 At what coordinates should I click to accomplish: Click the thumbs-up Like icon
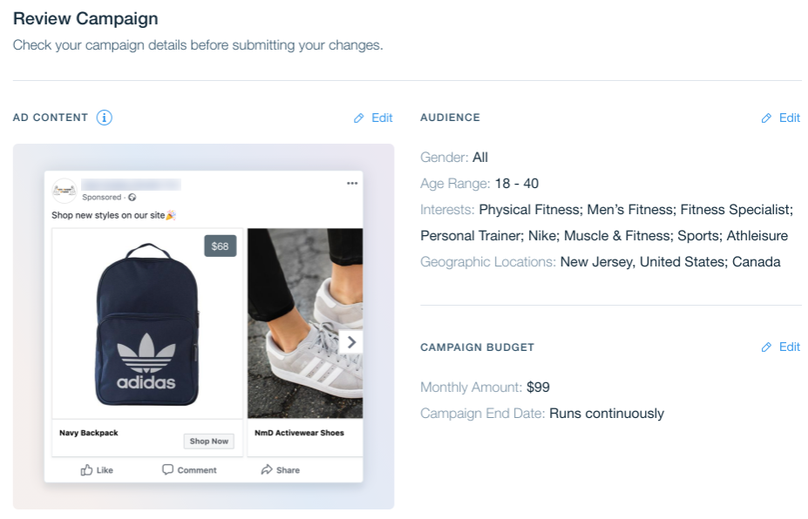[x=86, y=469]
